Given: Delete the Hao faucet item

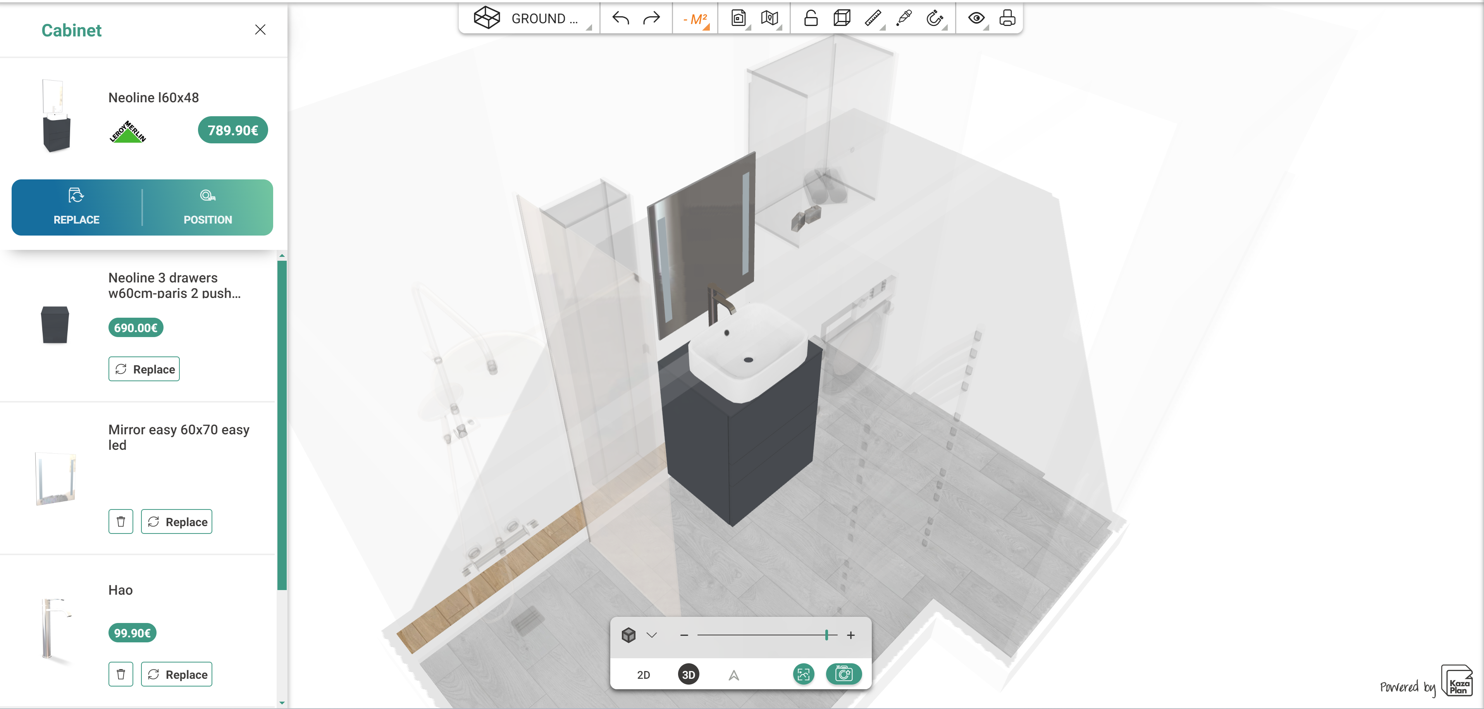Looking at the screenshot, I should coord(121,675).
